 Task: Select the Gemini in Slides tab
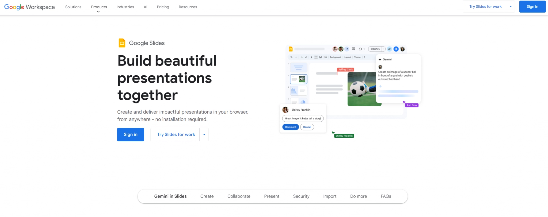coord(170,196)
